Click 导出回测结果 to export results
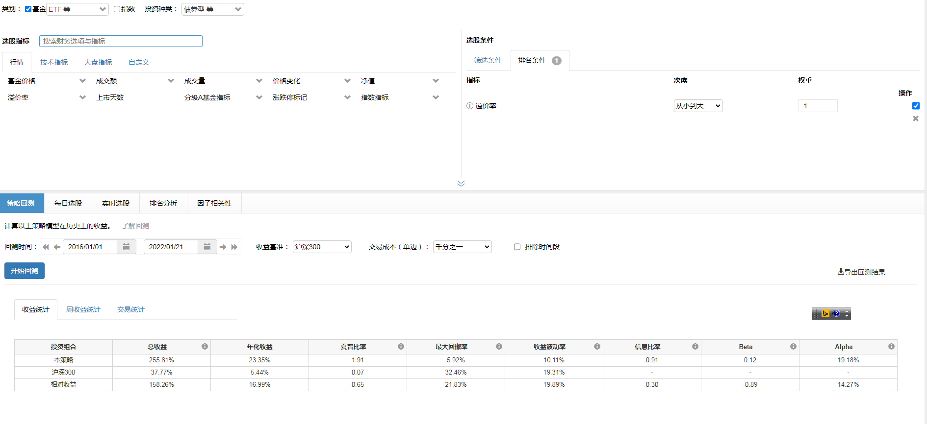 pos(861,272)
